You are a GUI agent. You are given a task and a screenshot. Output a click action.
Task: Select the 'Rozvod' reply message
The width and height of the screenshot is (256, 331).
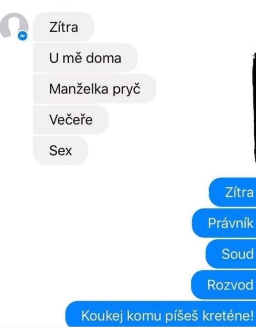[224, 285]
